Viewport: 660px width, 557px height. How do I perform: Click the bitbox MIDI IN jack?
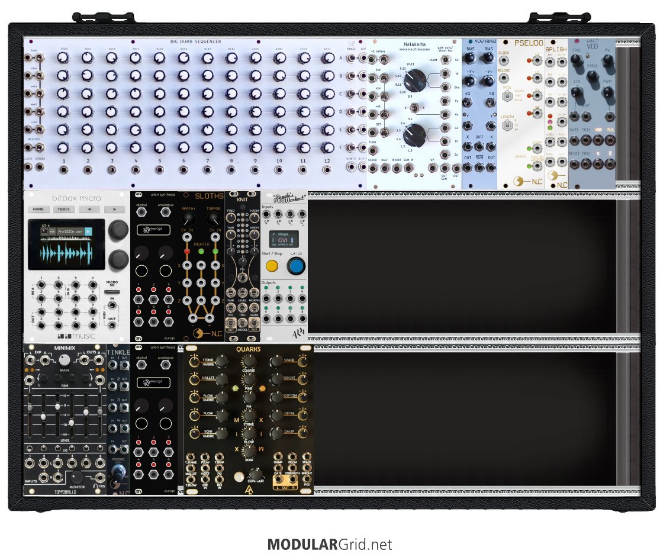pos(112,305)
